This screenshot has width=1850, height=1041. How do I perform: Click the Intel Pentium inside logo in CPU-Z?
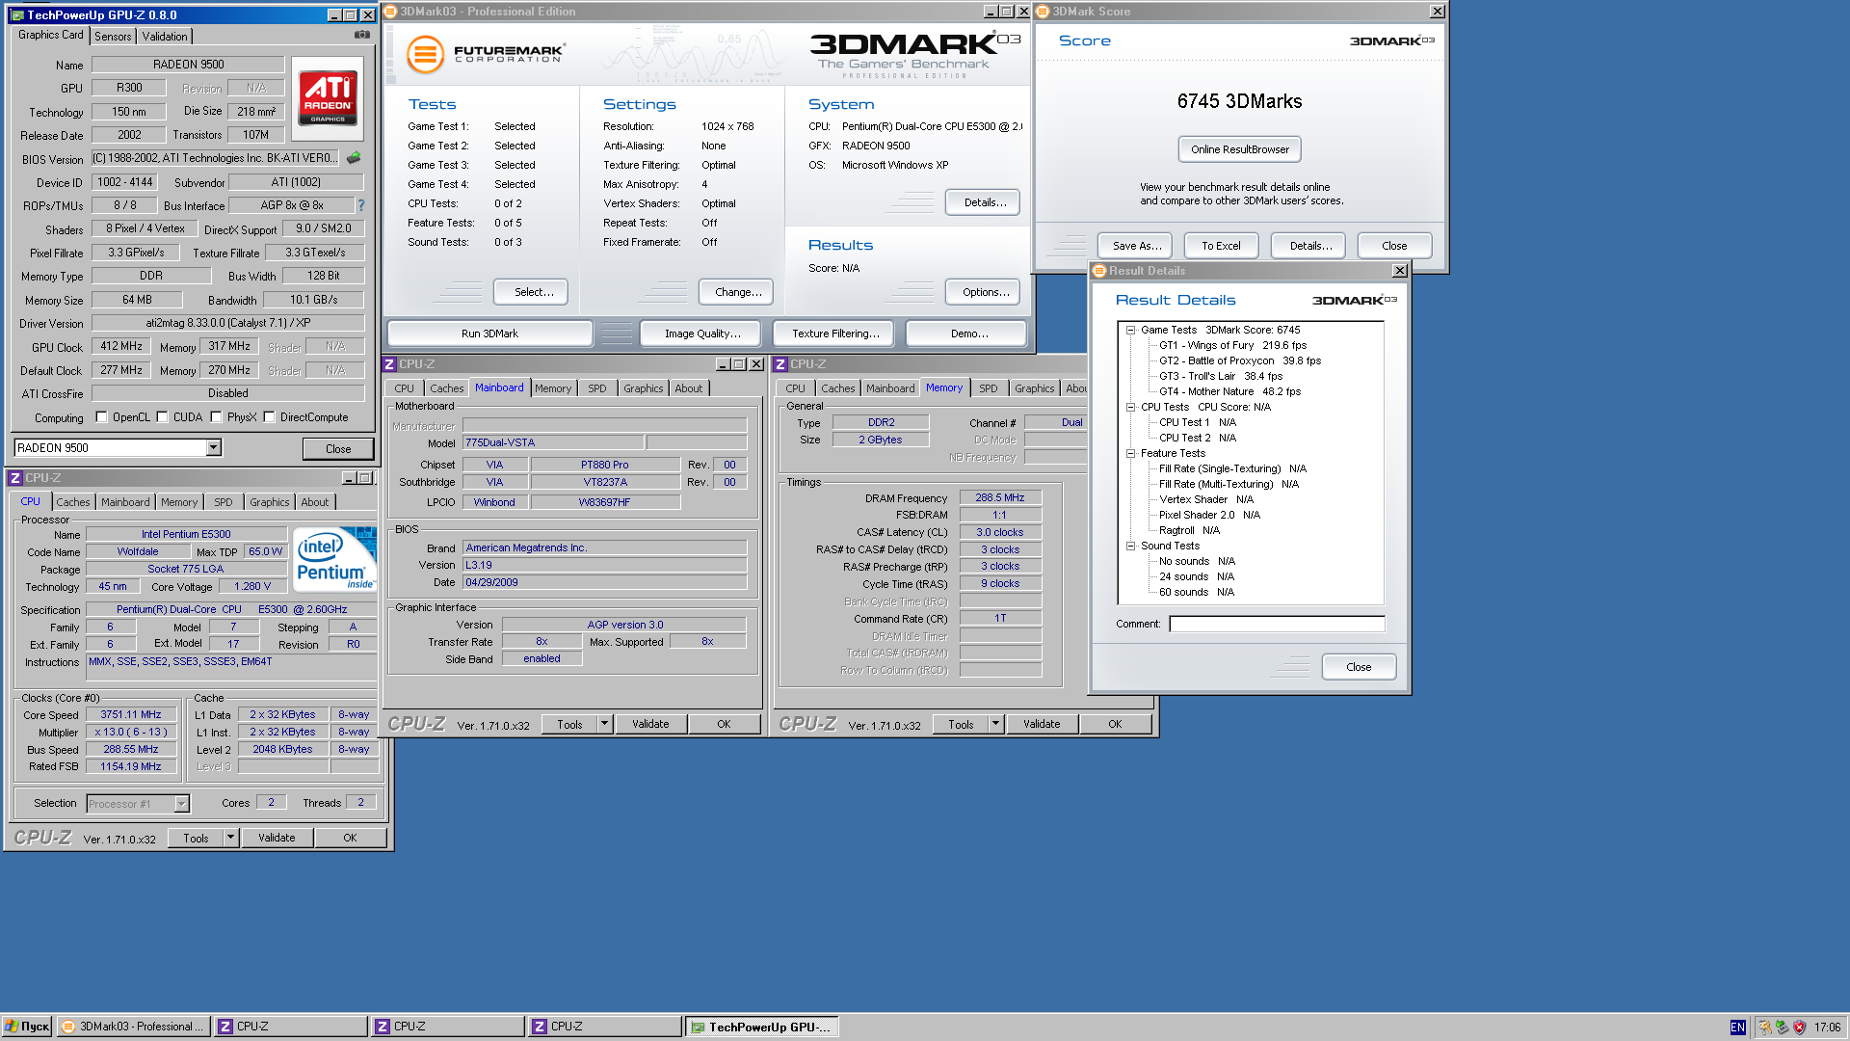333,558
